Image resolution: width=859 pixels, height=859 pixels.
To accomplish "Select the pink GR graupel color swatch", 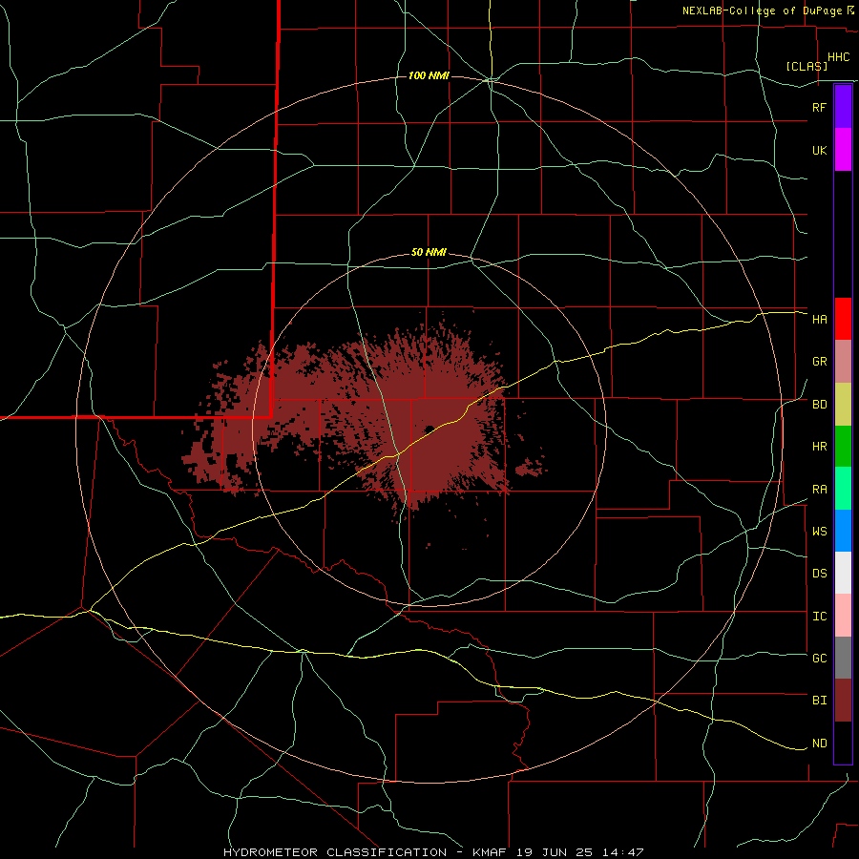I will [x=843, y=362].
